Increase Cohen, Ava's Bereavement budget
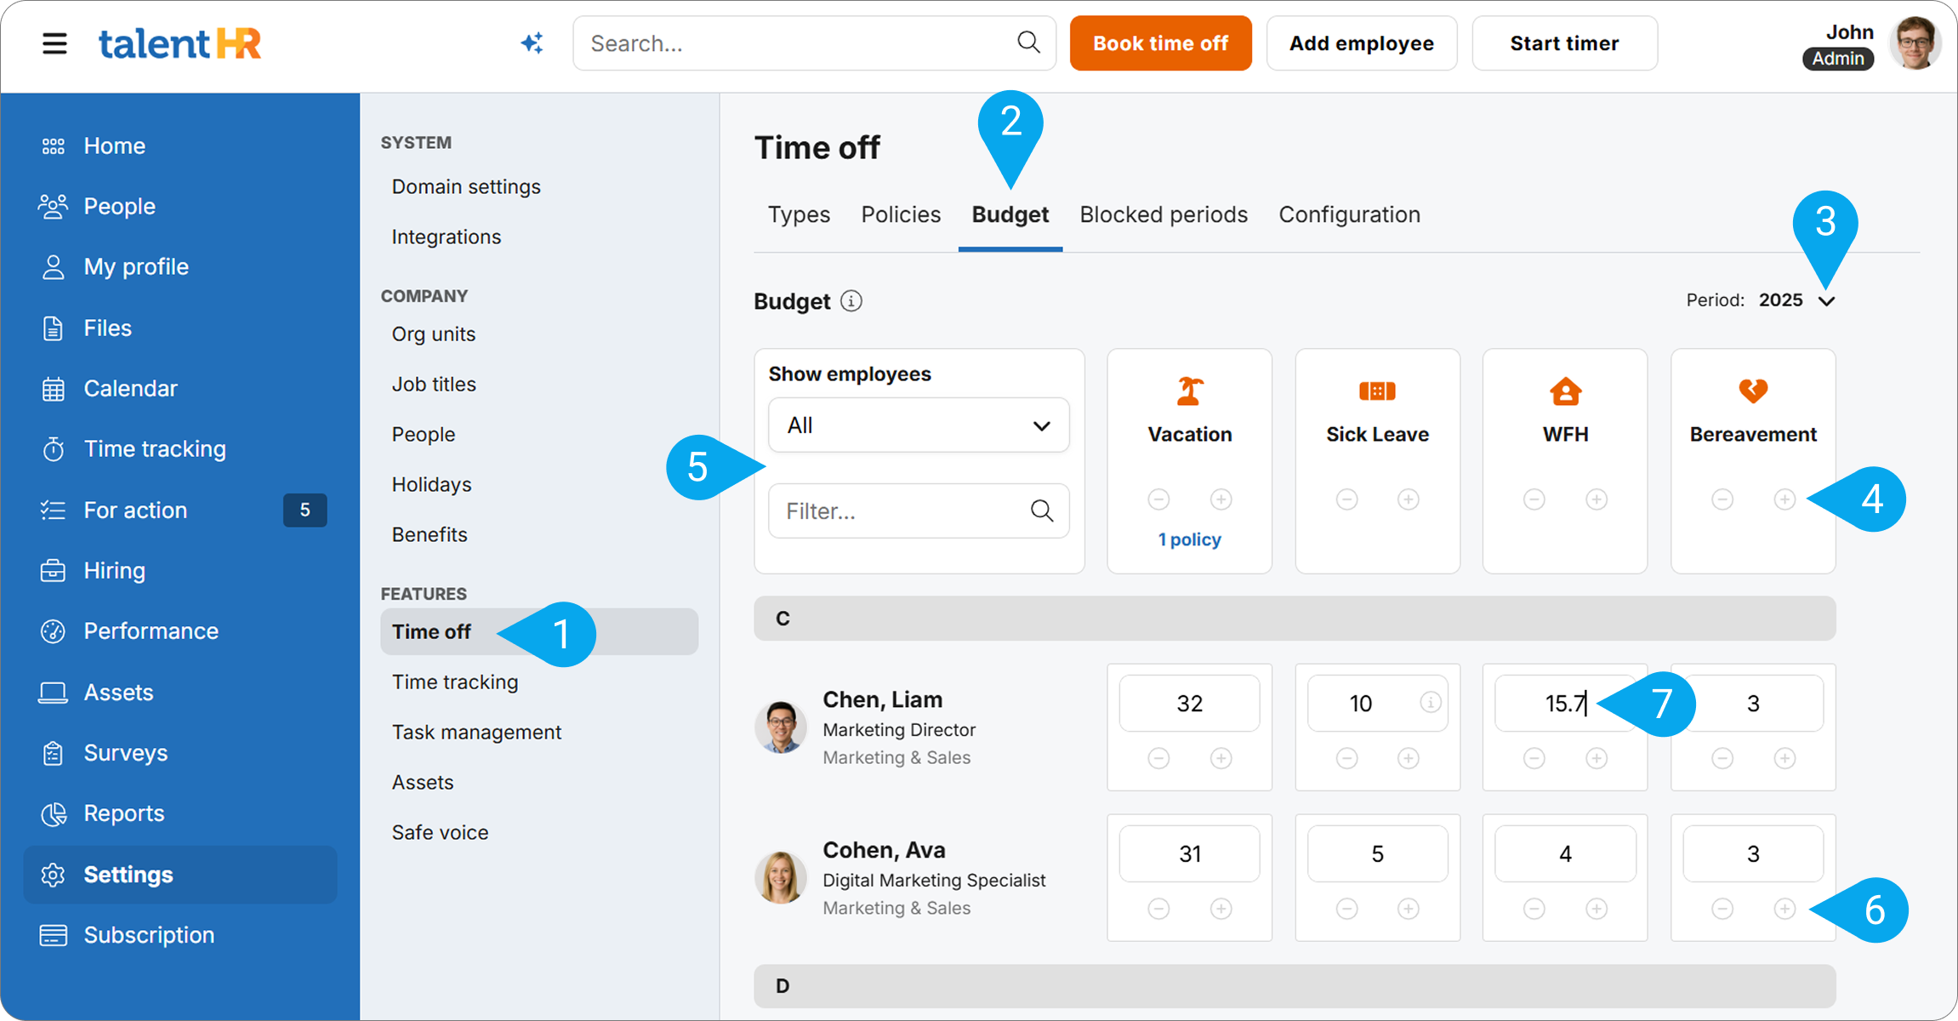Screen dimensions: 1958x1021 click(1784, 909)
